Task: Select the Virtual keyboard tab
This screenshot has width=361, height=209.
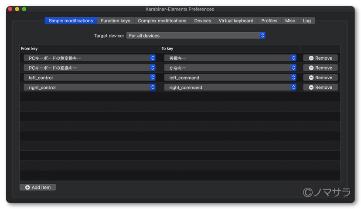Action: 236,20
